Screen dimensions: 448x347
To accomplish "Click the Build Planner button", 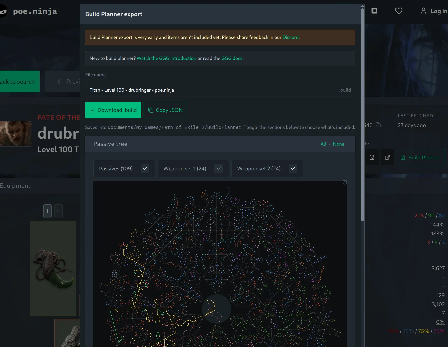I will (420, 157).
